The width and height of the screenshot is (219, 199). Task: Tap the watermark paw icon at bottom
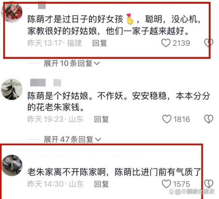(x=171, y=192)
